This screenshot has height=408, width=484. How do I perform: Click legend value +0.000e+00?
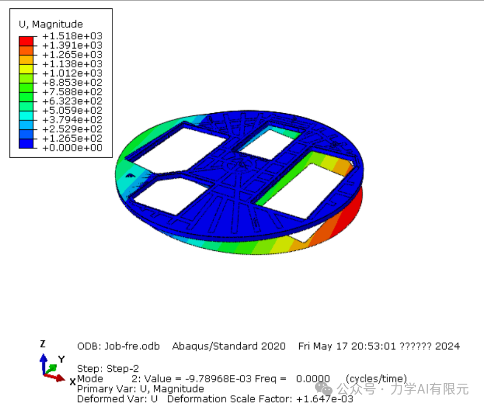(x=72, y=148)
